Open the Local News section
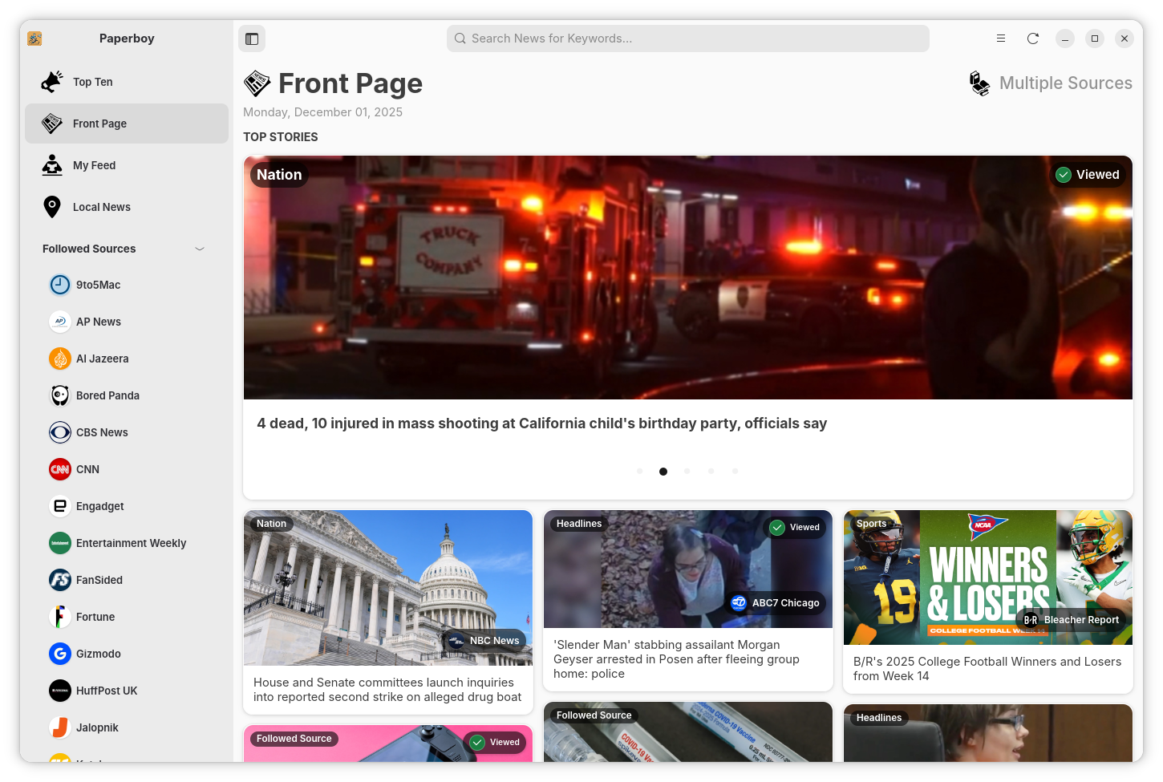The image size is (1163, 782). pos(101,207)
